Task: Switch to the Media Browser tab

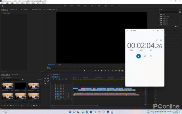Action: [x=15, y=74]
